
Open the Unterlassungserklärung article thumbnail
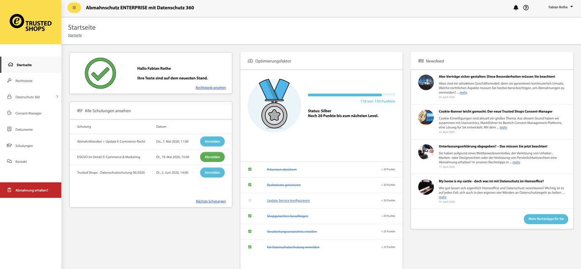[x=426, y=152]
